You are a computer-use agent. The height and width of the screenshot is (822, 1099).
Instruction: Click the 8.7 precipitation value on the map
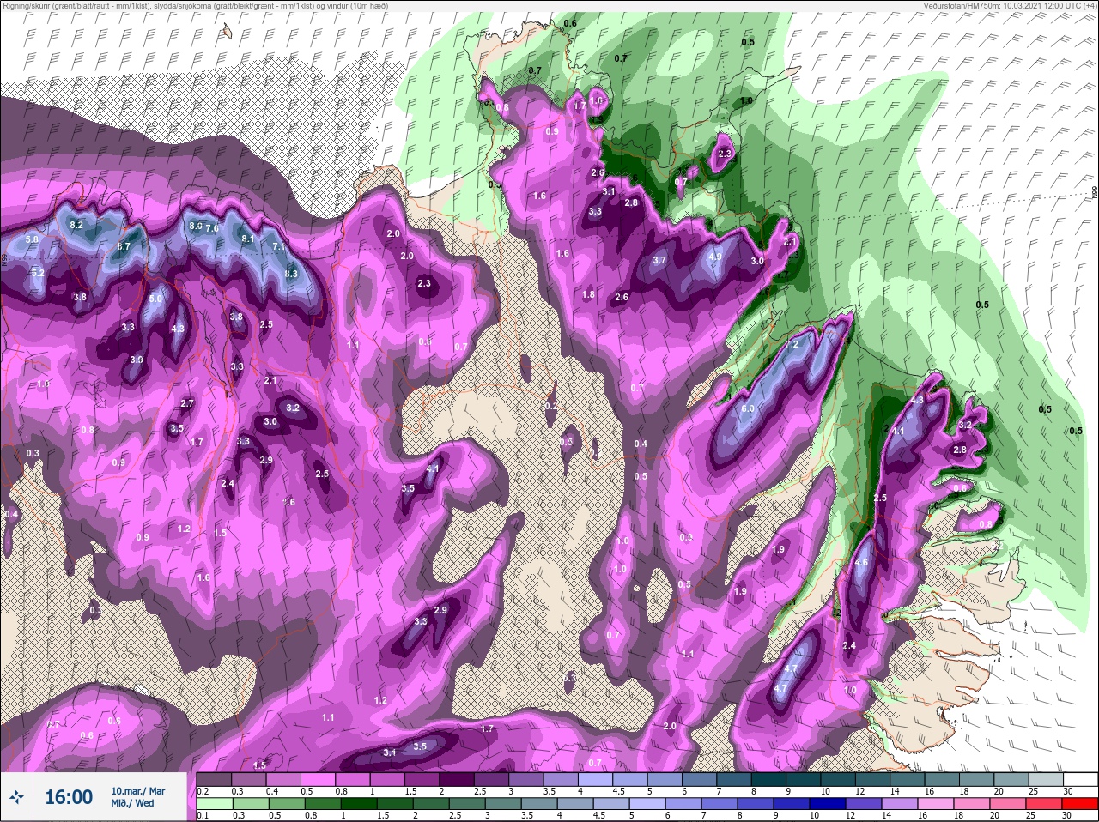click(x=124, y=246)
